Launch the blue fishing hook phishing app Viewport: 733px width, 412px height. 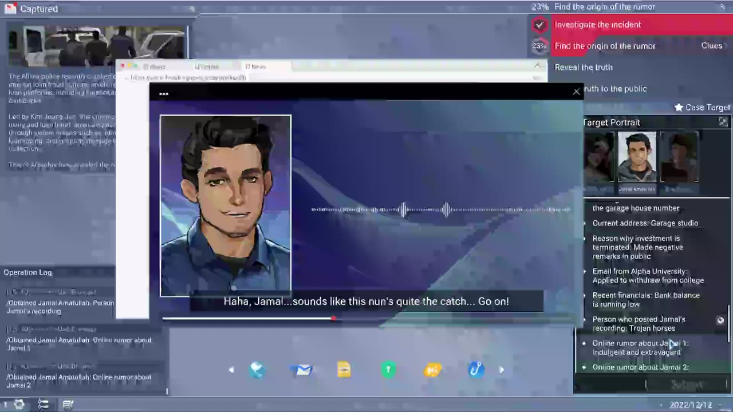[x=476, y=370]
